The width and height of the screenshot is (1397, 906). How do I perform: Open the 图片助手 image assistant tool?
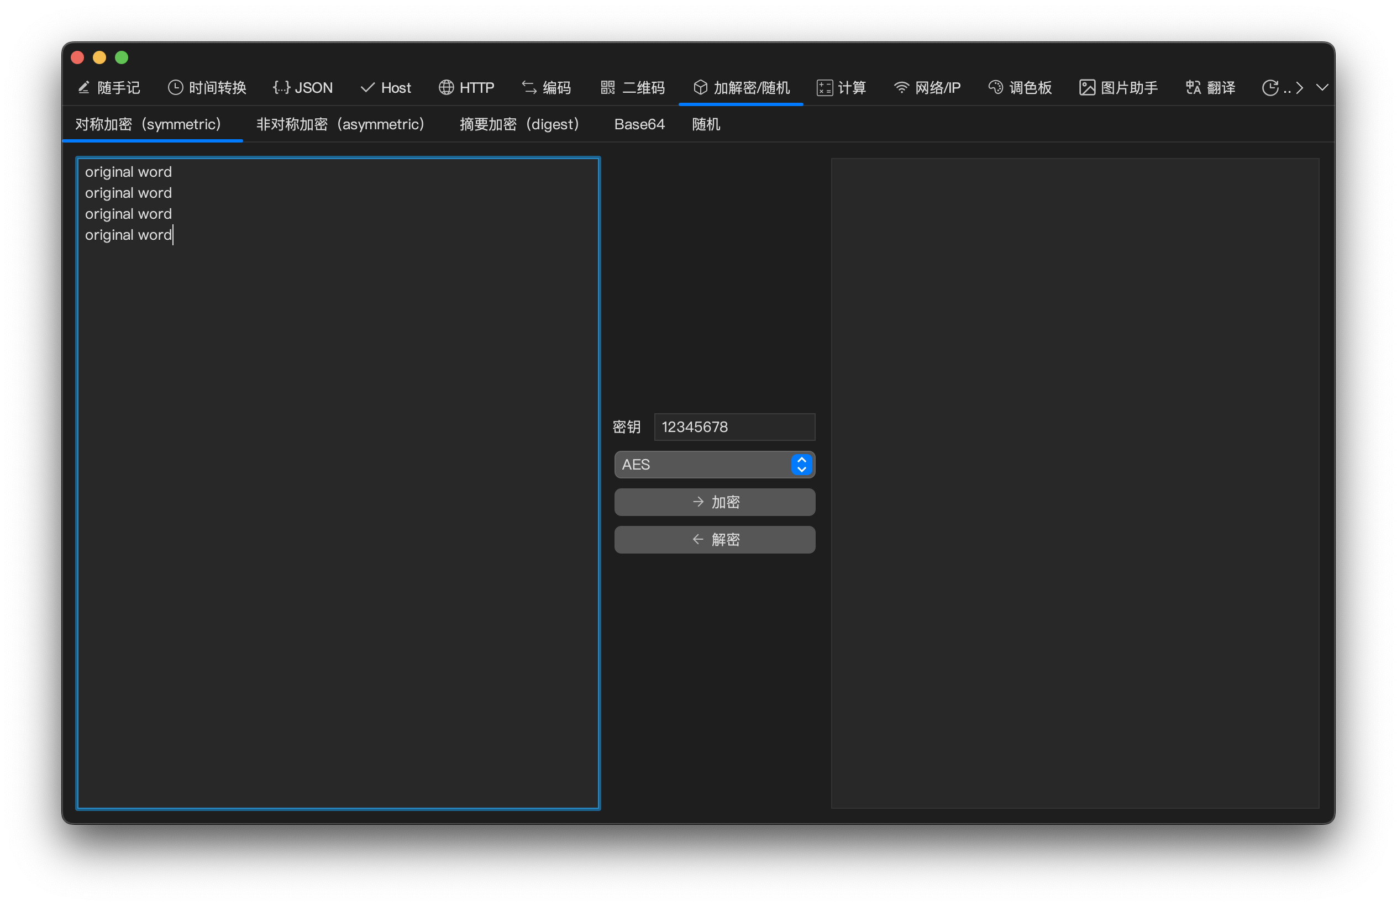[x=1117, y=87]
